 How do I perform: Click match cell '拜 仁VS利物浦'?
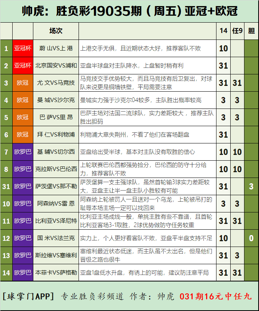(x=56, y=135)
